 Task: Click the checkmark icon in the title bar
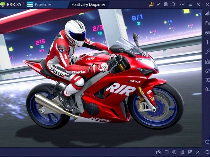pyautogui.click(x=158, y=4)
